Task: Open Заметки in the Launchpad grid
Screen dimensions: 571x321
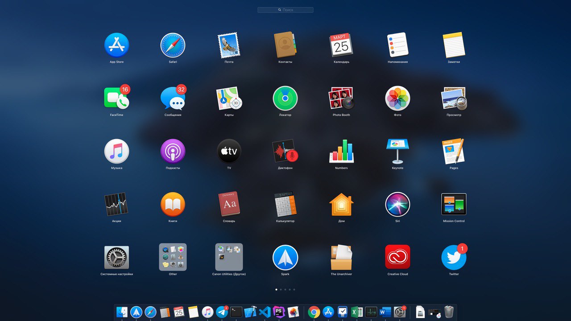Action: 454,45
